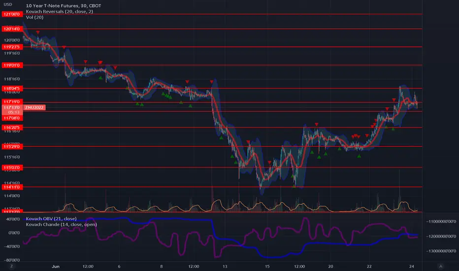459x271 pixels.
Task: Click the −80'00'0 value on oscillator axis
Action: pyautogui.click(x=12, y=260)
